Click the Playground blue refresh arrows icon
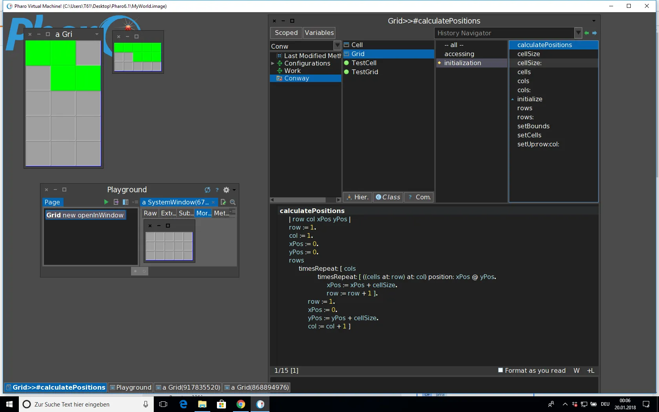The width and height of the screenshot is (659, 412). point(208,190)
